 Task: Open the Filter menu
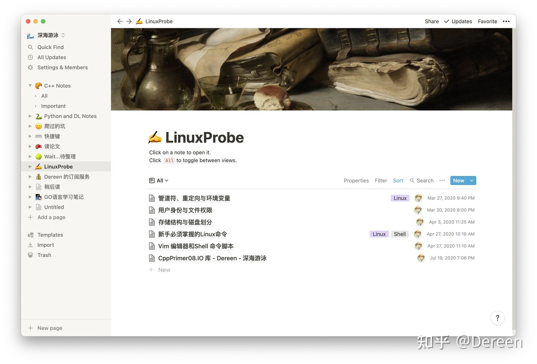pyautogui.click(x=381, y=181)
